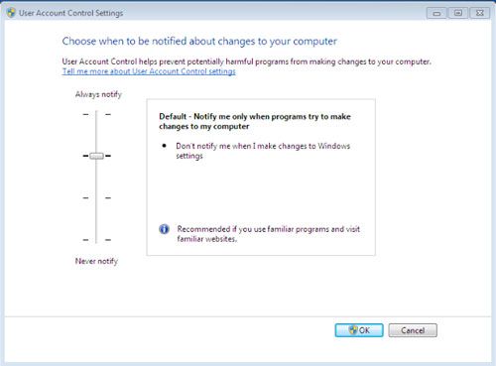Click the blue information icon beside Recommended
This screenshot has width=496, height=366.
click(164, 229)
